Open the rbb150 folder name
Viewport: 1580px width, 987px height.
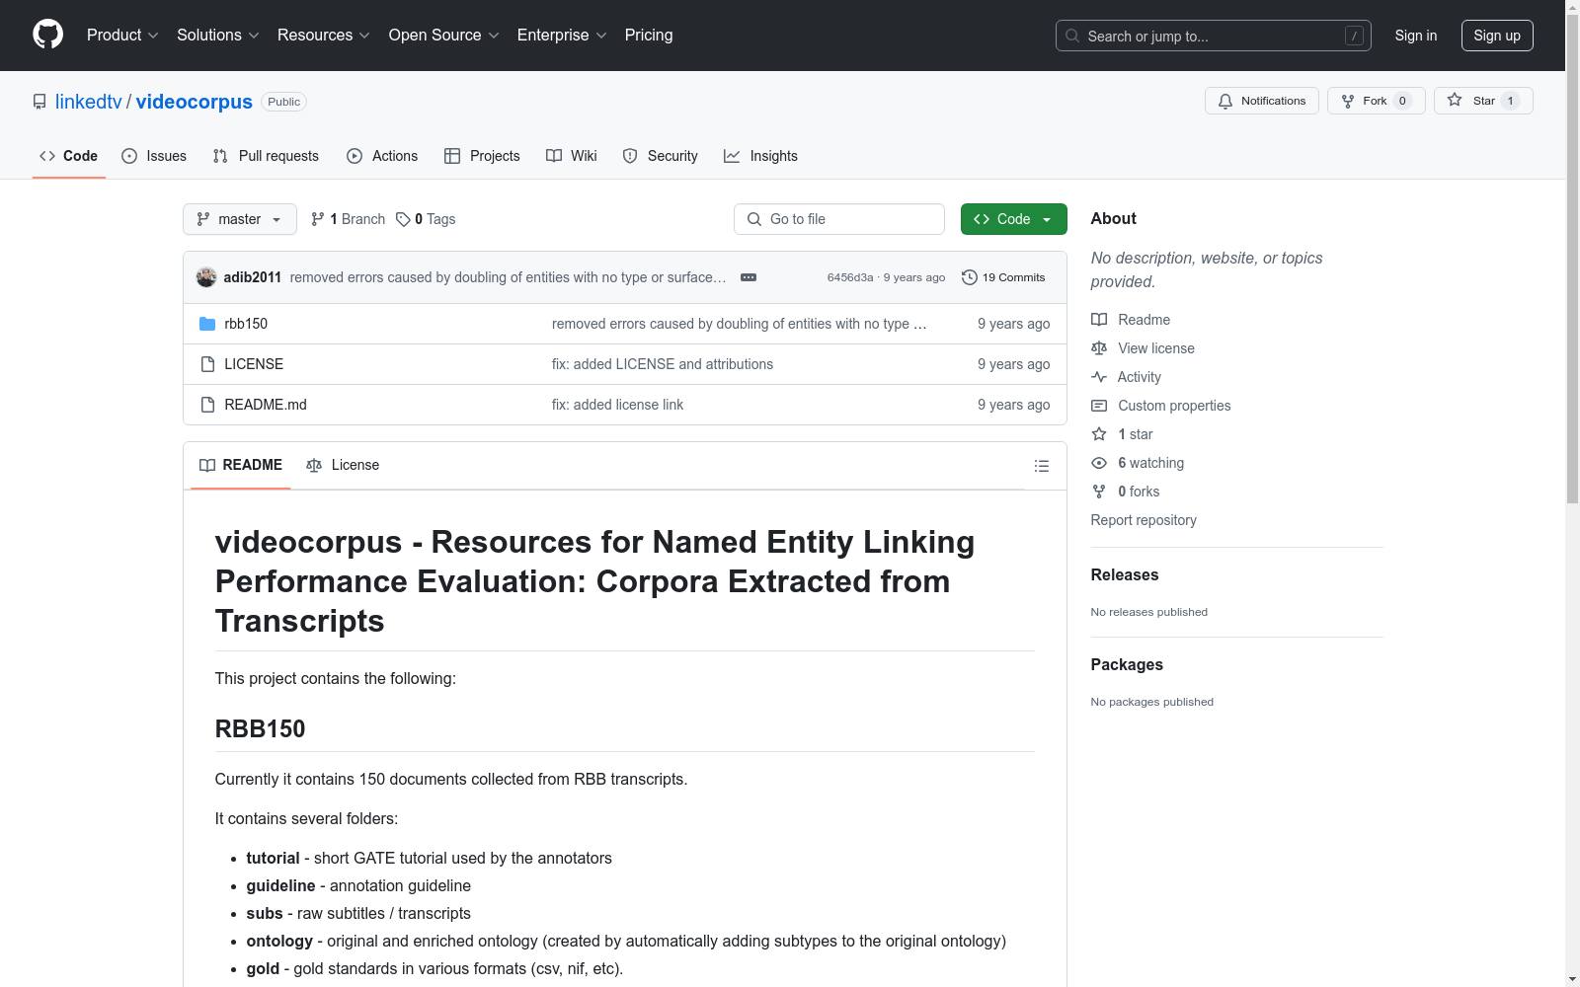[246, 324]
